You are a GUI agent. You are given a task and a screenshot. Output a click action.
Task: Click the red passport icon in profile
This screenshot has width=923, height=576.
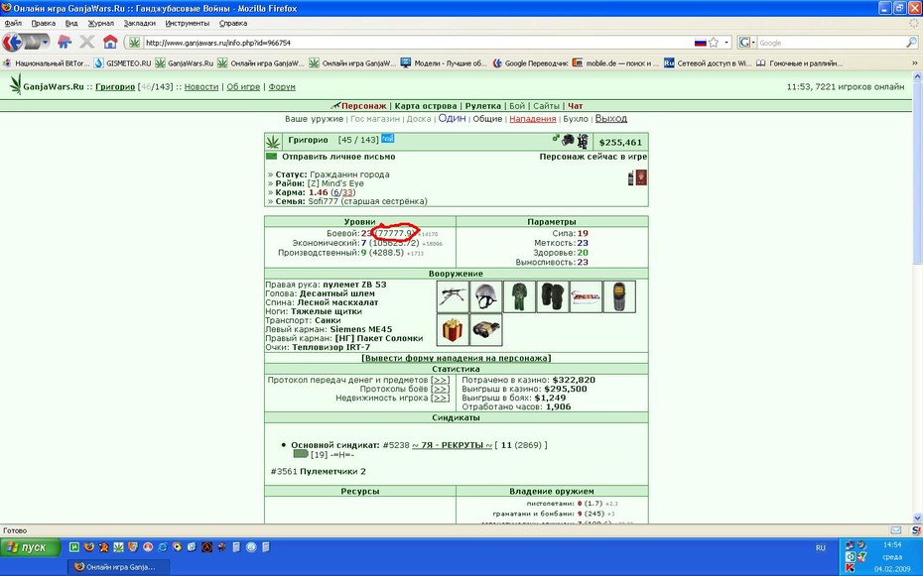click(641, 178)
